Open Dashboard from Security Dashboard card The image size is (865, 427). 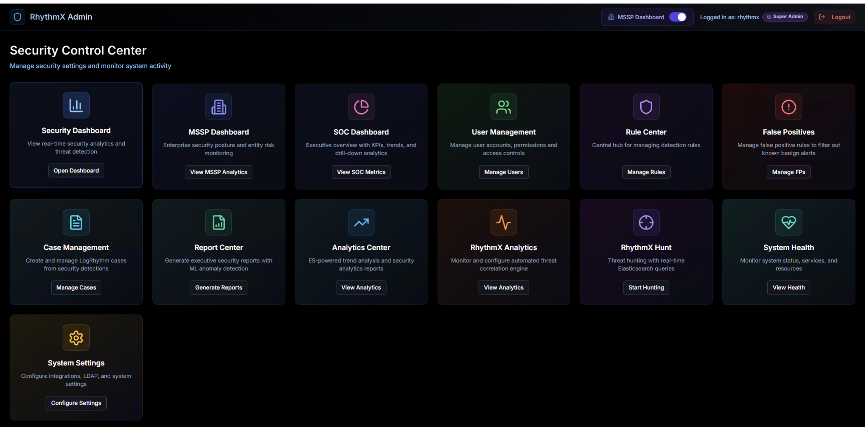click(76, 170)
